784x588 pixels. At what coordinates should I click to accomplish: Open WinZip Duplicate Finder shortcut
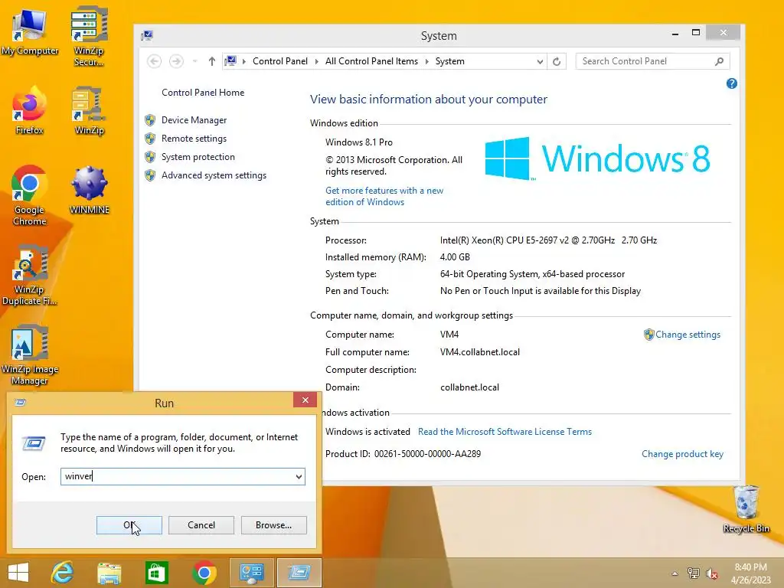(29, 275)
